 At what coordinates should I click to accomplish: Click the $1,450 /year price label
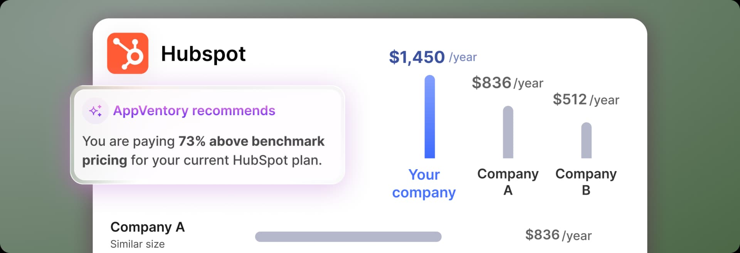[433, 57]
